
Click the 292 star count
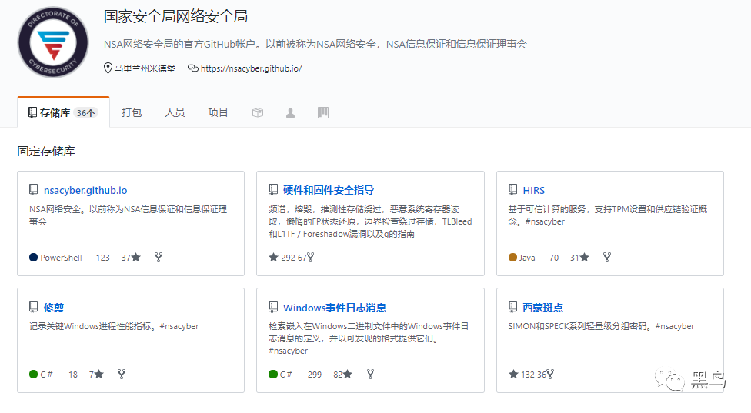(289, 258)
